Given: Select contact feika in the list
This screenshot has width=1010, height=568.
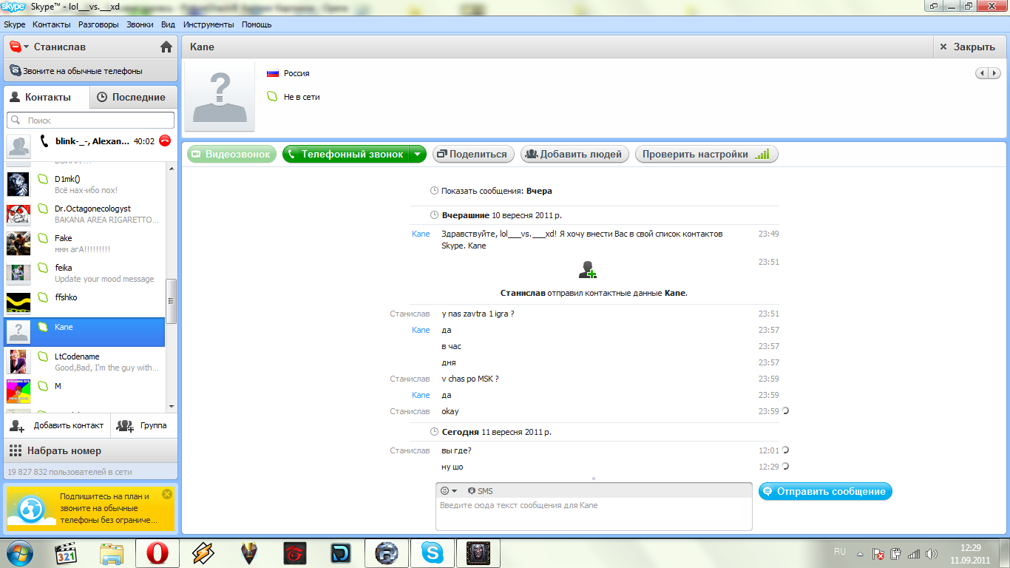Looking at the screenshot, I should pyautogui.click(x=85, y=273).
